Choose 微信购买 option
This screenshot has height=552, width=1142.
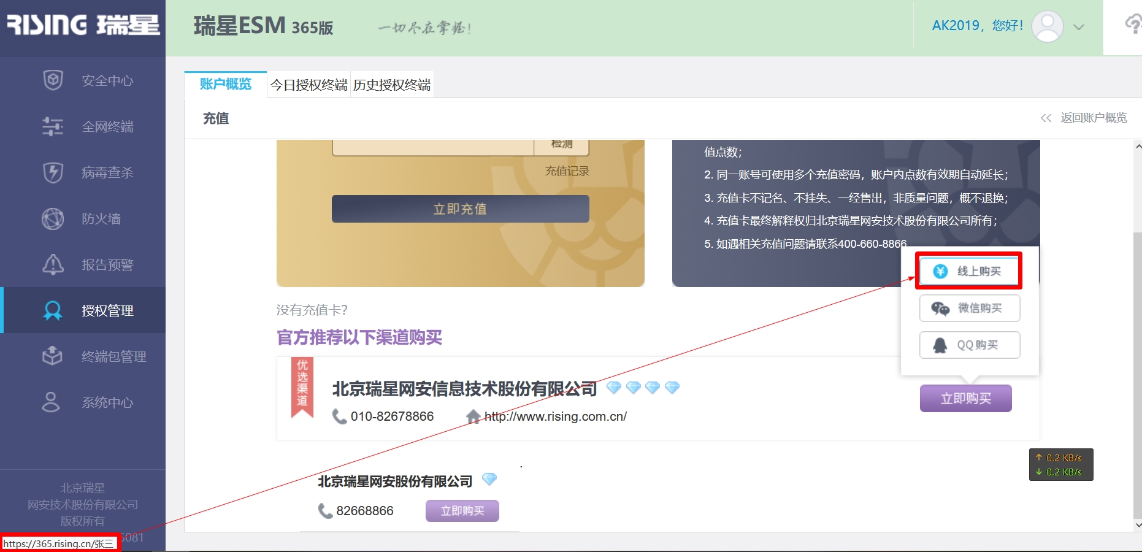970,308
